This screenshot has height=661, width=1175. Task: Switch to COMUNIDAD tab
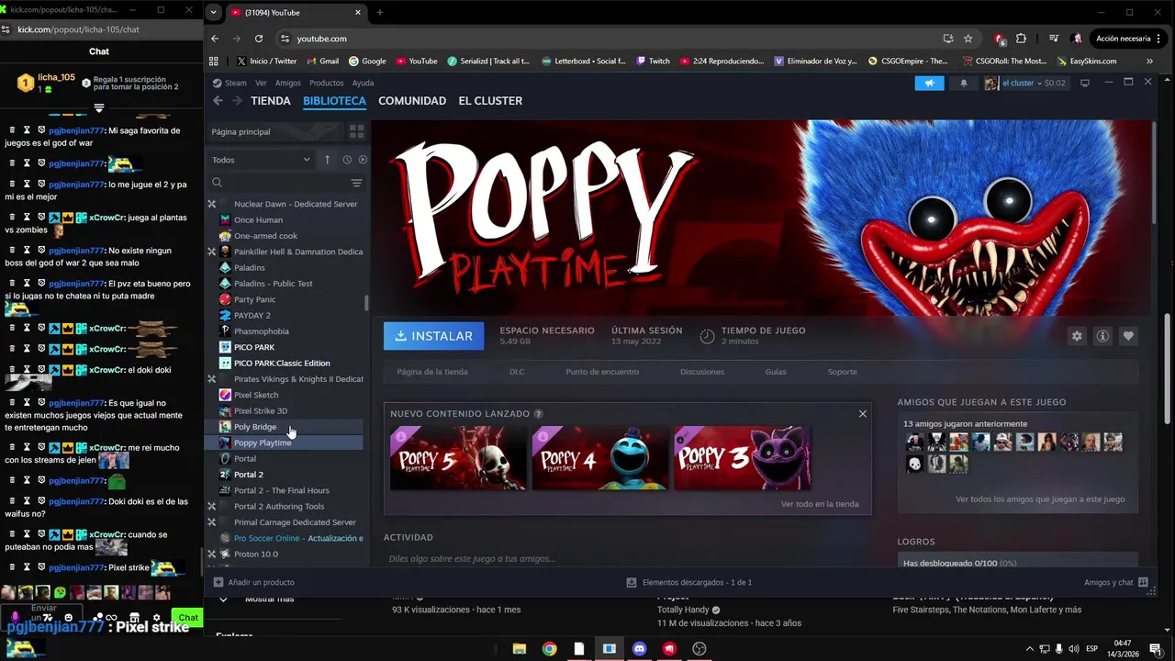pyautogui.click(x=412, y=101)
